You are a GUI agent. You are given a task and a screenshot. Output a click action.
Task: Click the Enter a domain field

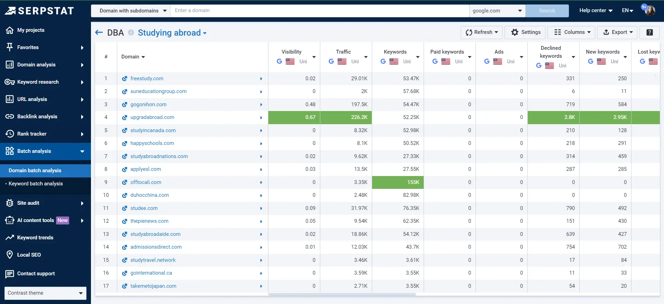click(320, 11)
